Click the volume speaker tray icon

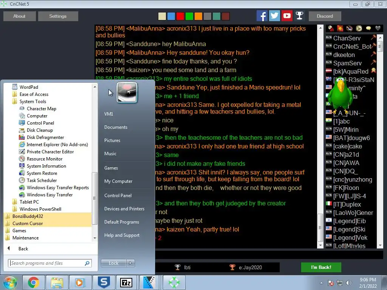click(x=349, y=283)
